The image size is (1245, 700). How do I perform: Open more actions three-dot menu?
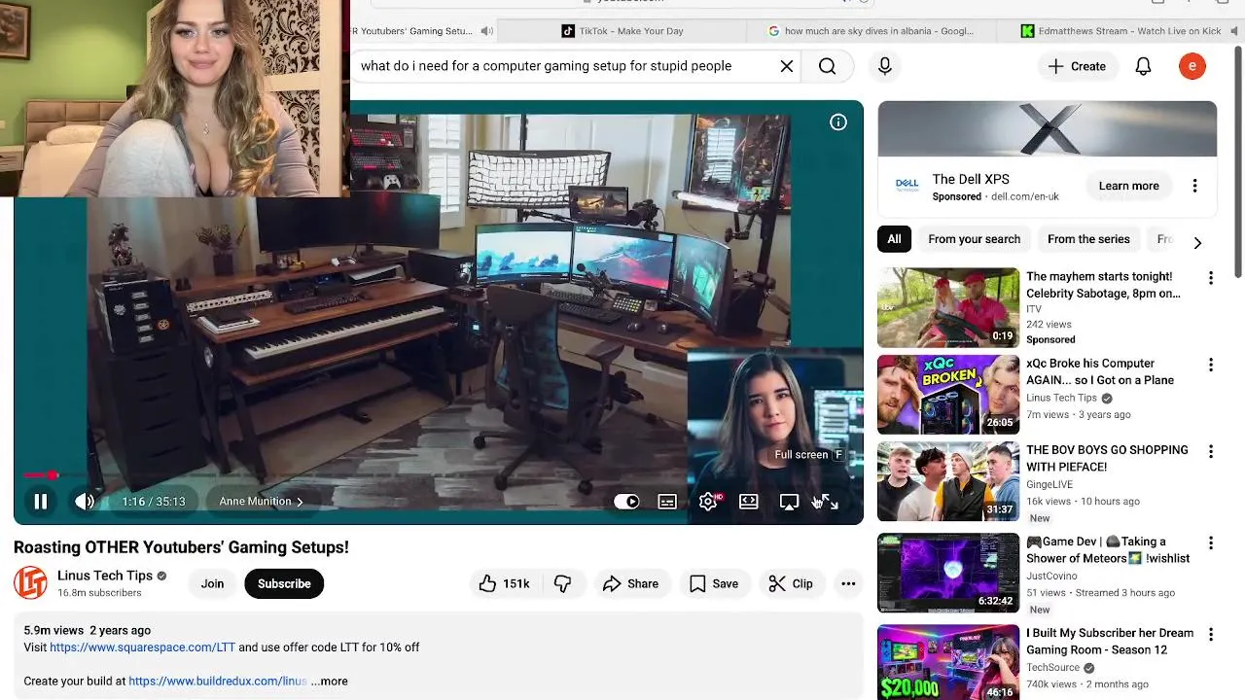(848, 583)
